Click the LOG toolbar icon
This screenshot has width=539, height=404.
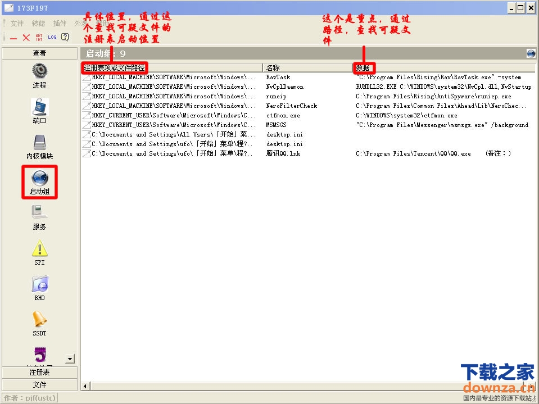tap(52, 37)
